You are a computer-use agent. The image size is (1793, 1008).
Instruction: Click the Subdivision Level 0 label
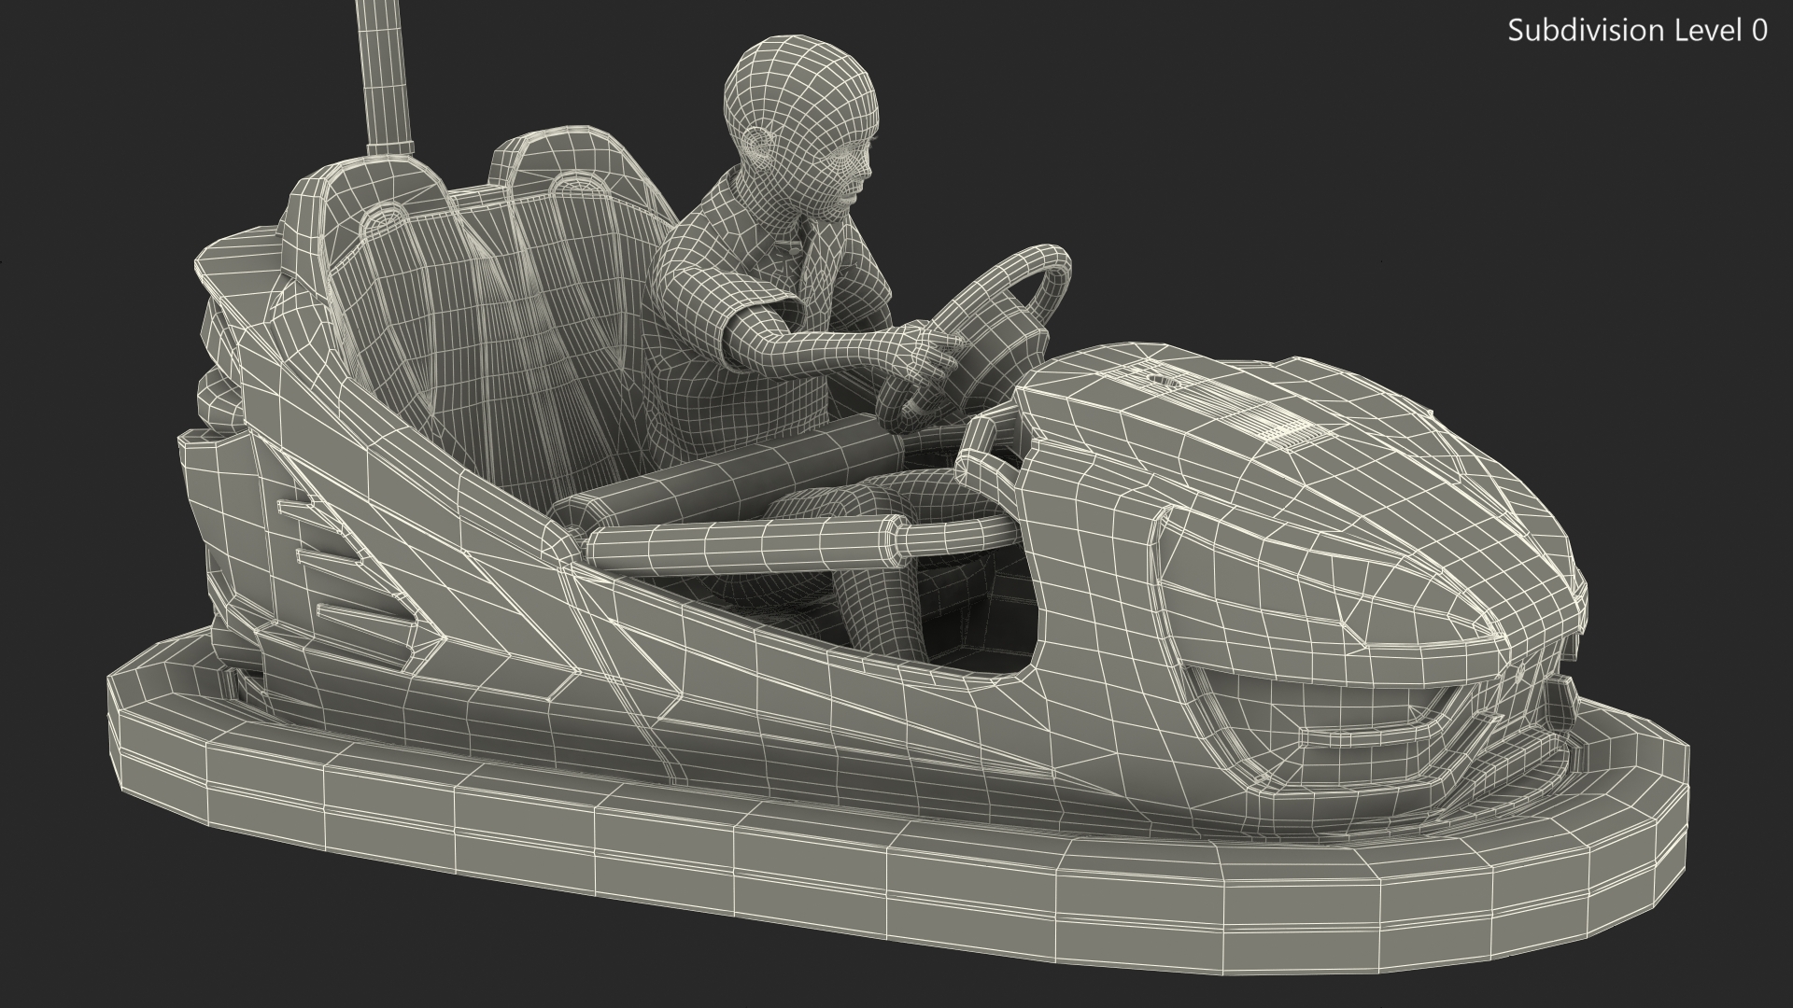click(1637, 31)
